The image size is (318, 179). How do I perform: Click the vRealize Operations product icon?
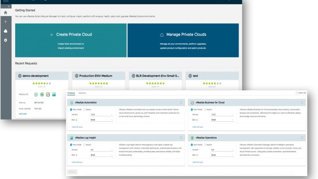tap(192, 138)
